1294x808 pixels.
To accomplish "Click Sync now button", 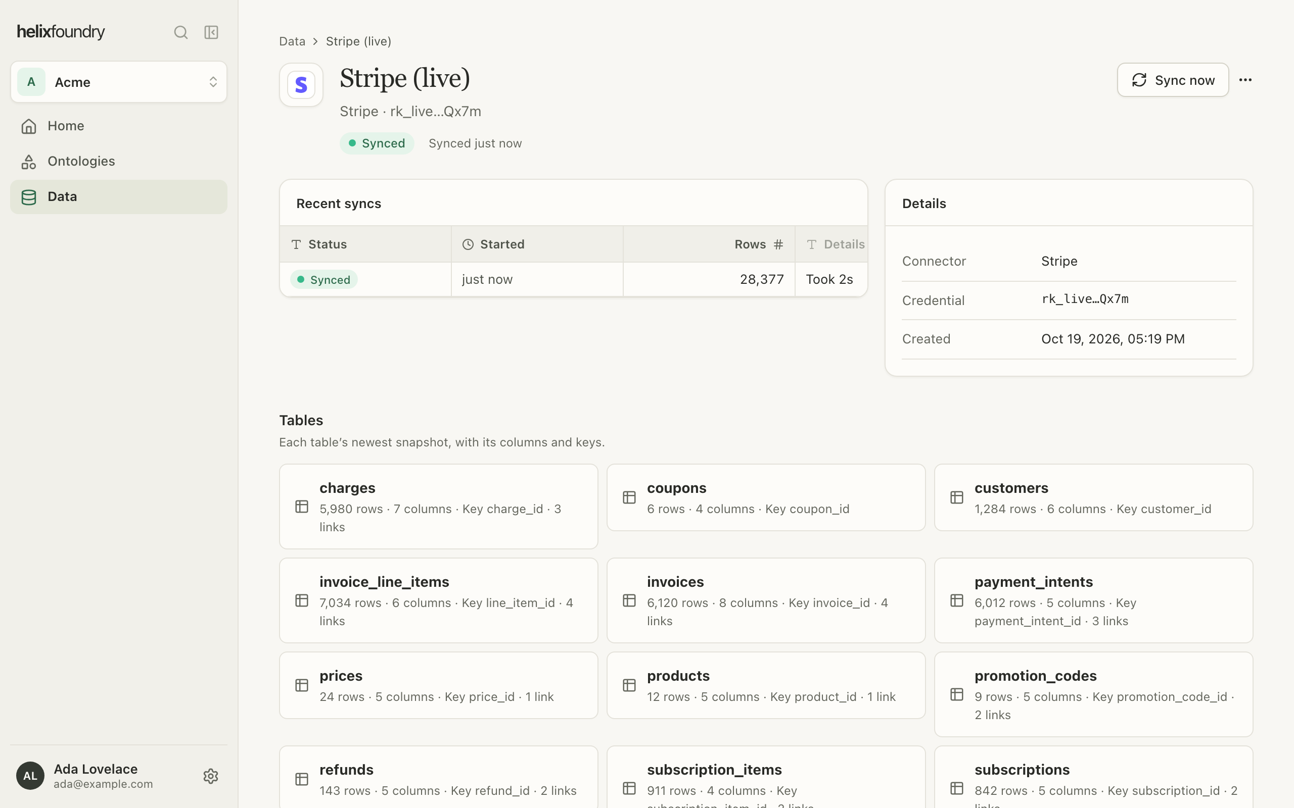I will click(1173, 80).
